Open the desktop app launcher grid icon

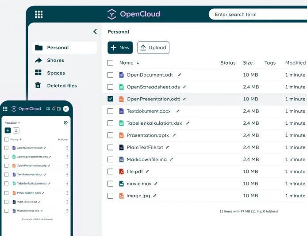click(38, 14)
